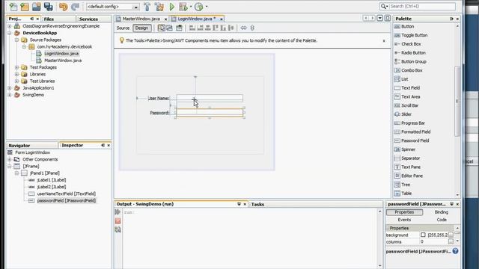Open the Tasks tab
The height and width of the screenshot is (269, 479).
(257, 204)
